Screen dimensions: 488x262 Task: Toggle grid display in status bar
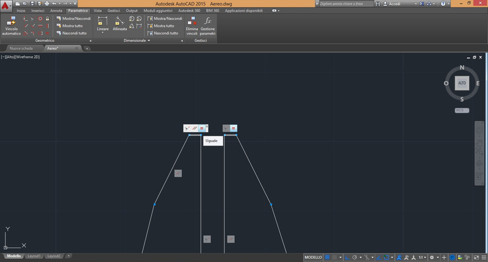click(327, 257)
